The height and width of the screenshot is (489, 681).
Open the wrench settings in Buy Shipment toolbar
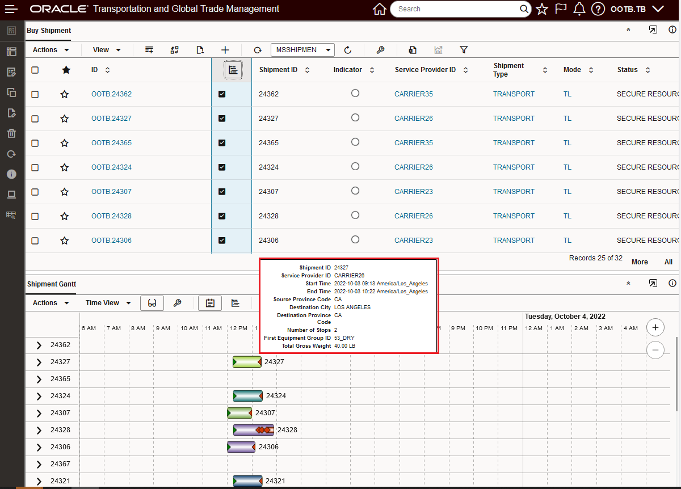click(x=381, y=50)
